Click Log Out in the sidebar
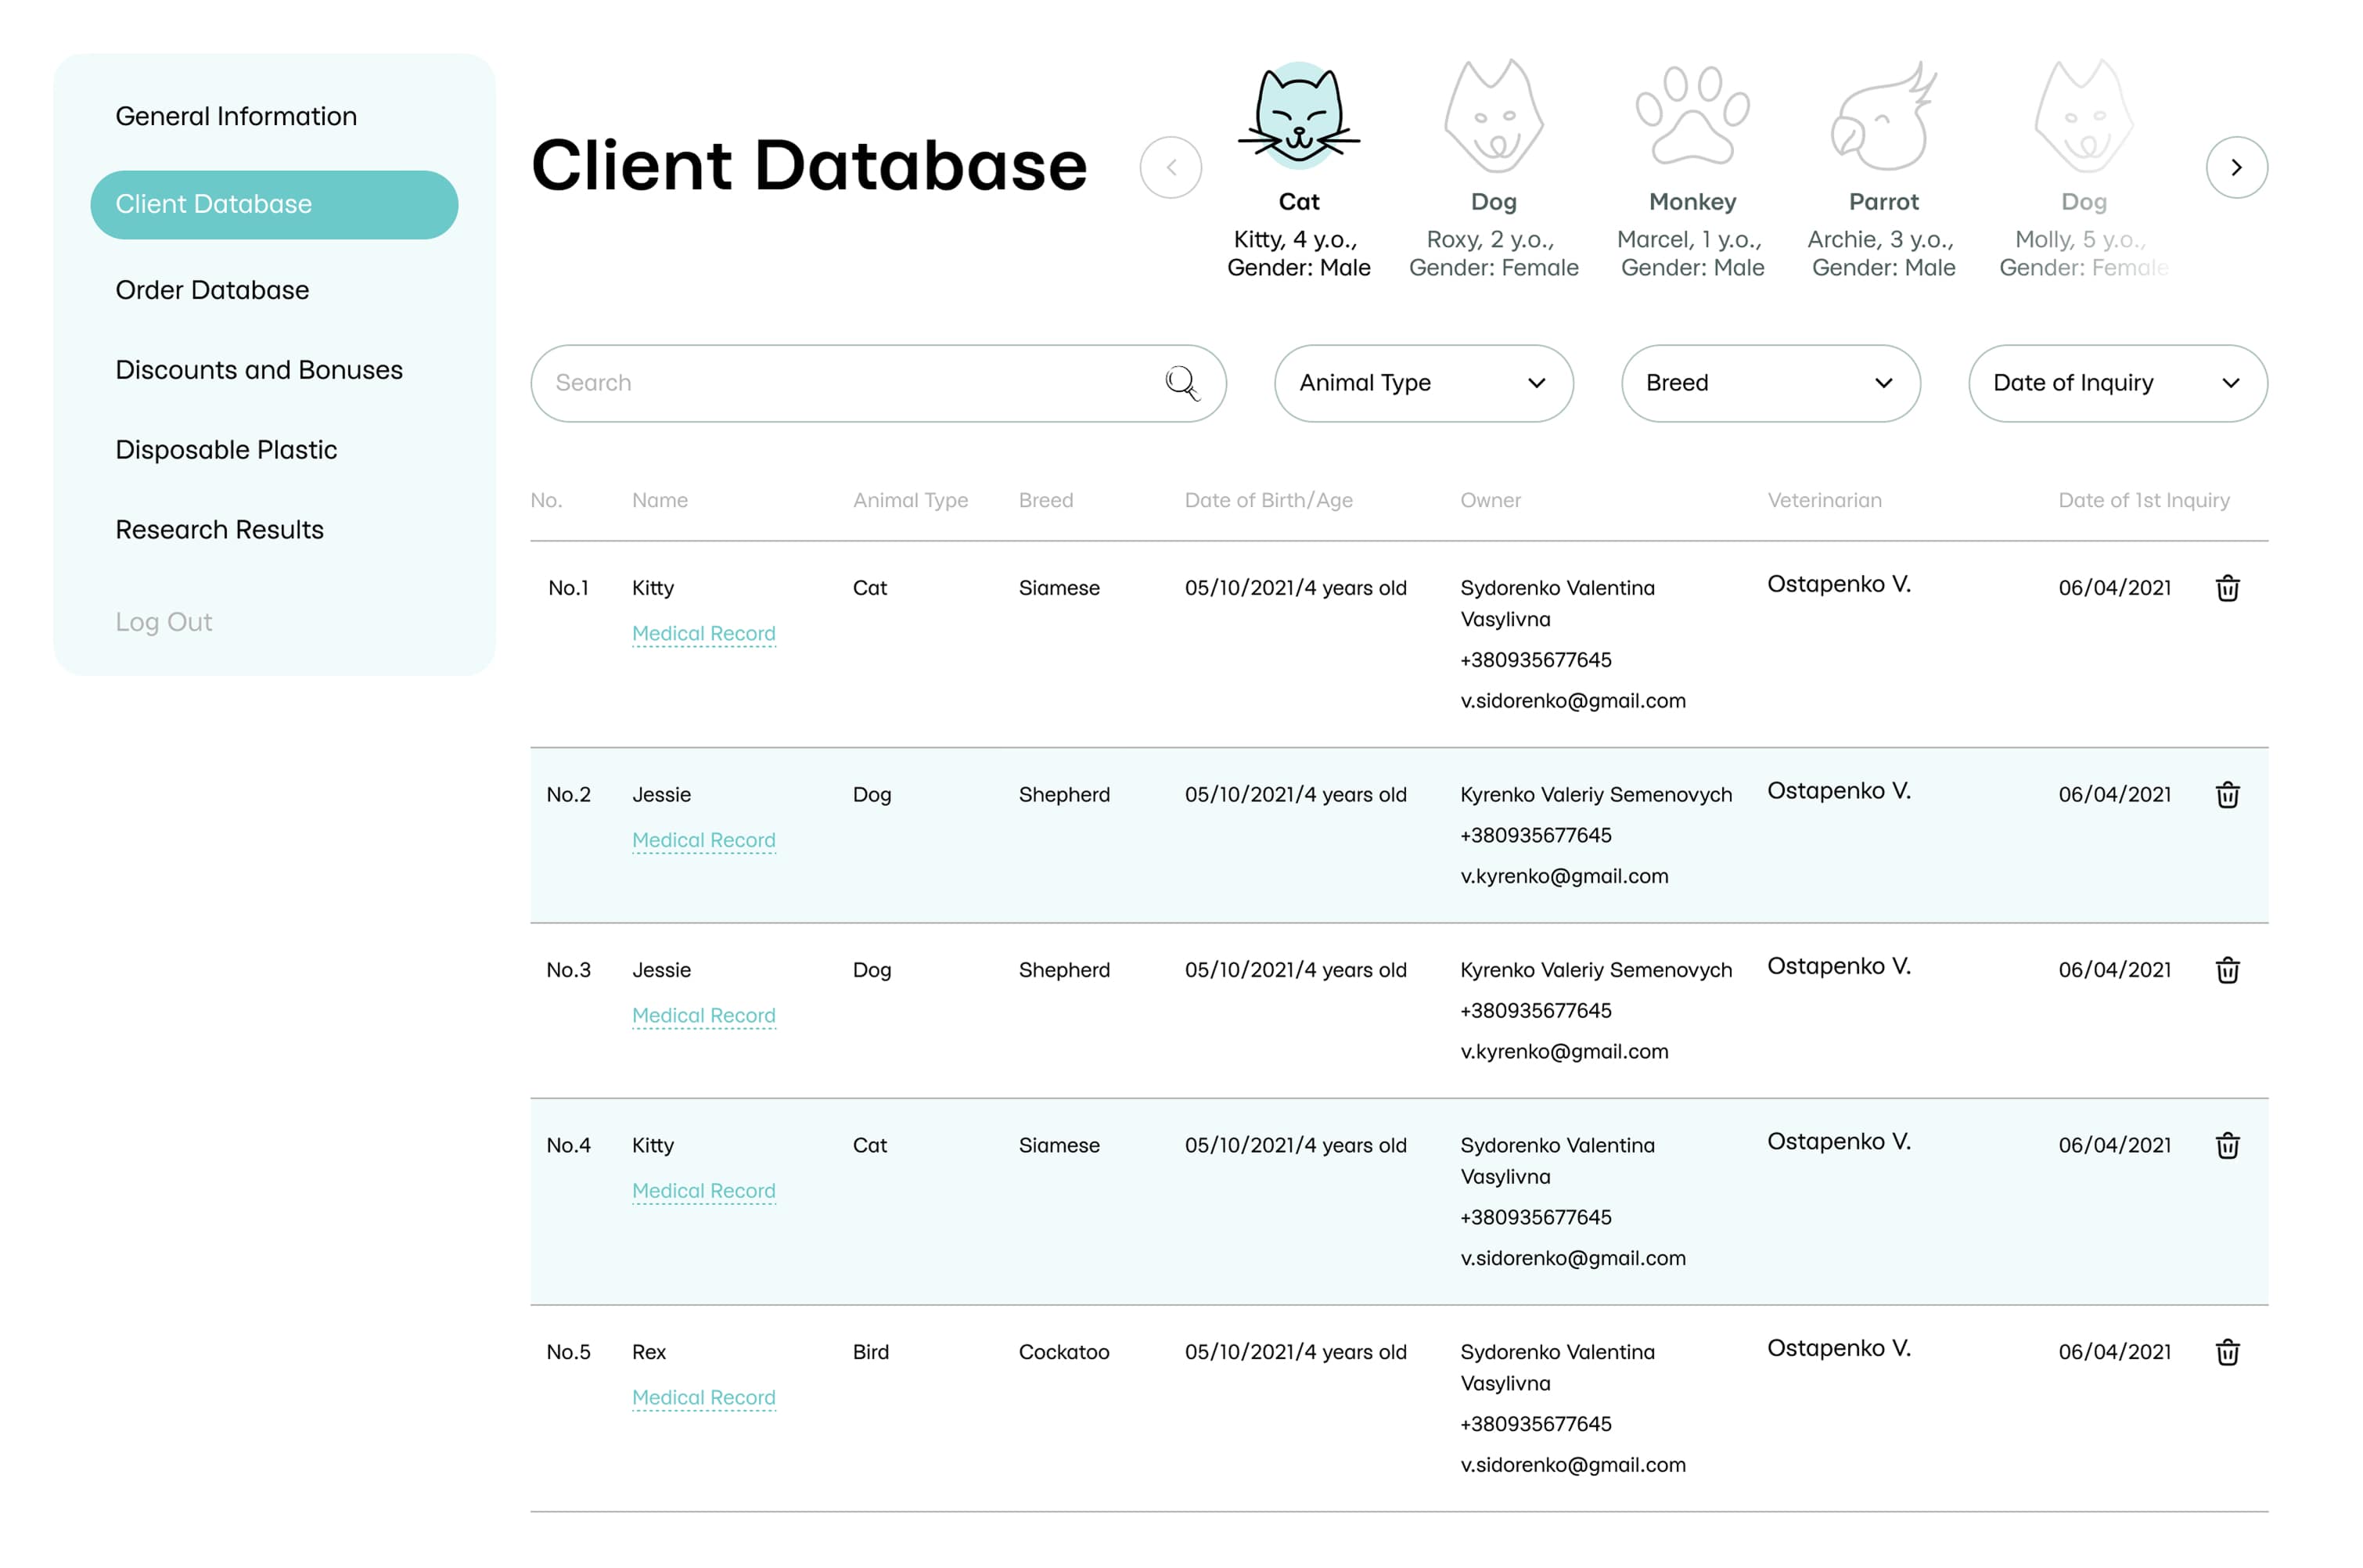 coord(164,622)
